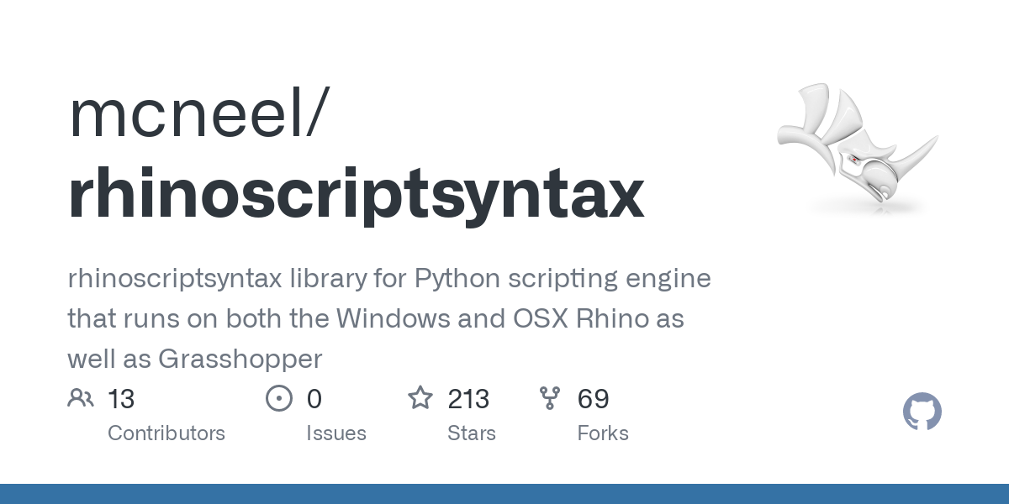This screenshot has width=1009, height=504.
Task: Click the Contributors label
Action: tap(166, 433)
